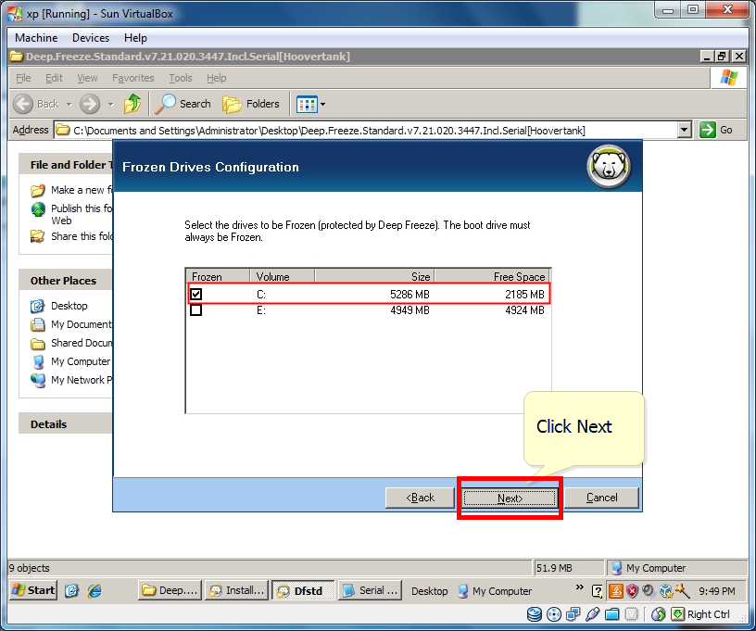Image resolution: width=756 pixels, height=631 pixels.
Task: Launch Internet Explorer from quick launch
Action: (94, 590)
